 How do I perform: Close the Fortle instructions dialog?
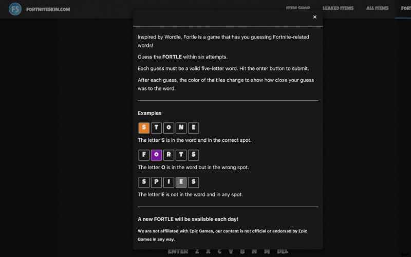314,17
